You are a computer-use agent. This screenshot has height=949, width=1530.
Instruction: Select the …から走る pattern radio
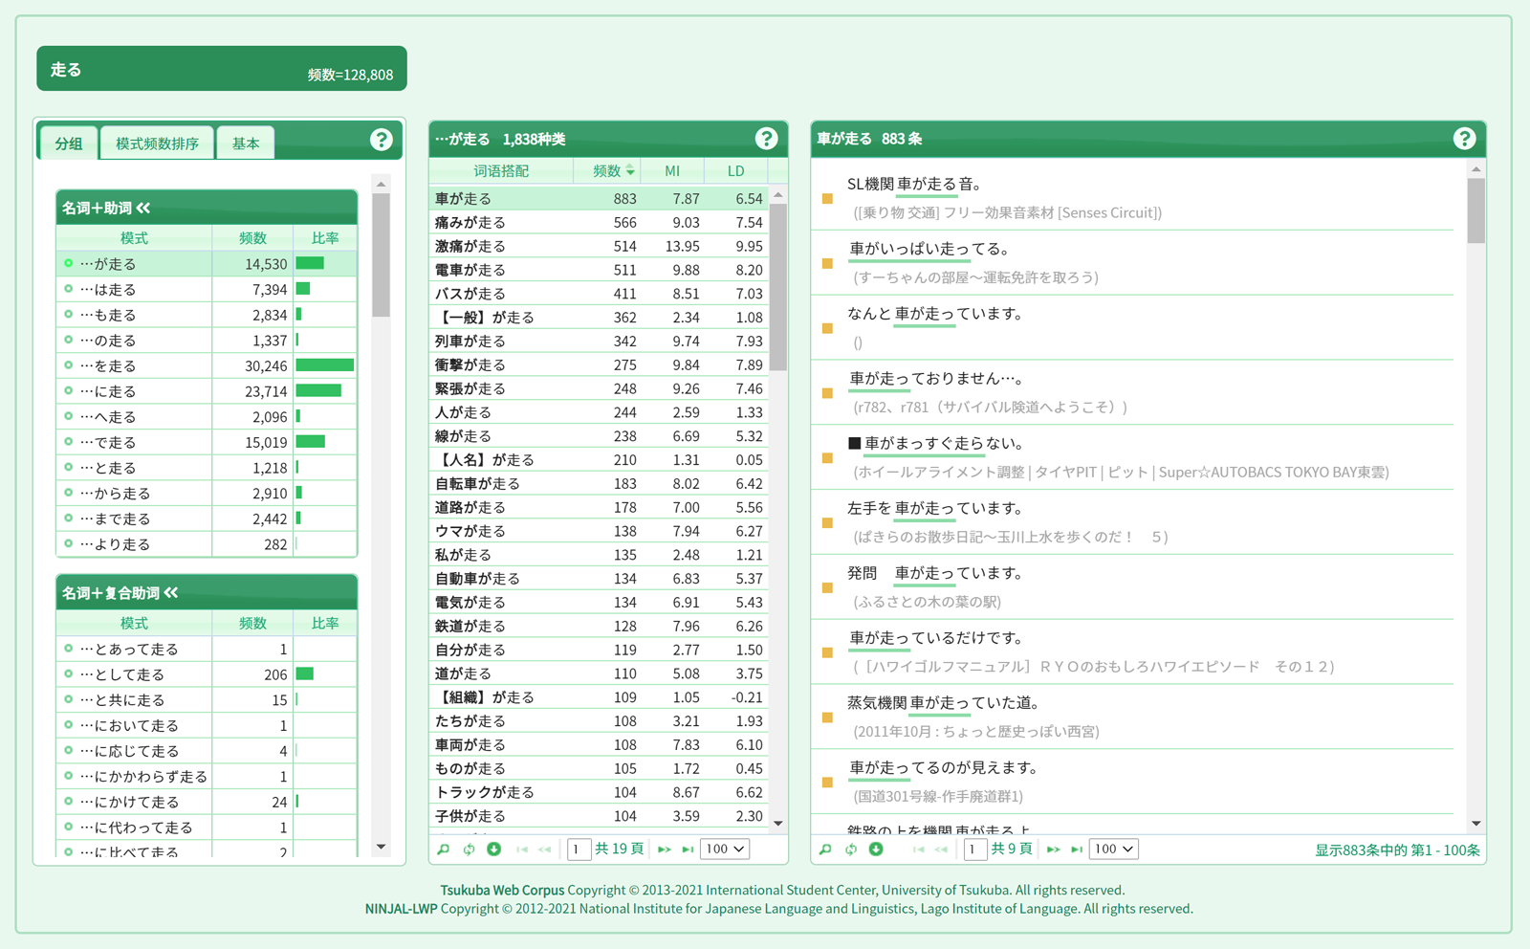click(68, 493)
